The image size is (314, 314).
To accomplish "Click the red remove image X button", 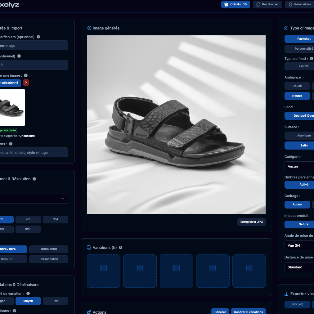I will tap(26, 83).
